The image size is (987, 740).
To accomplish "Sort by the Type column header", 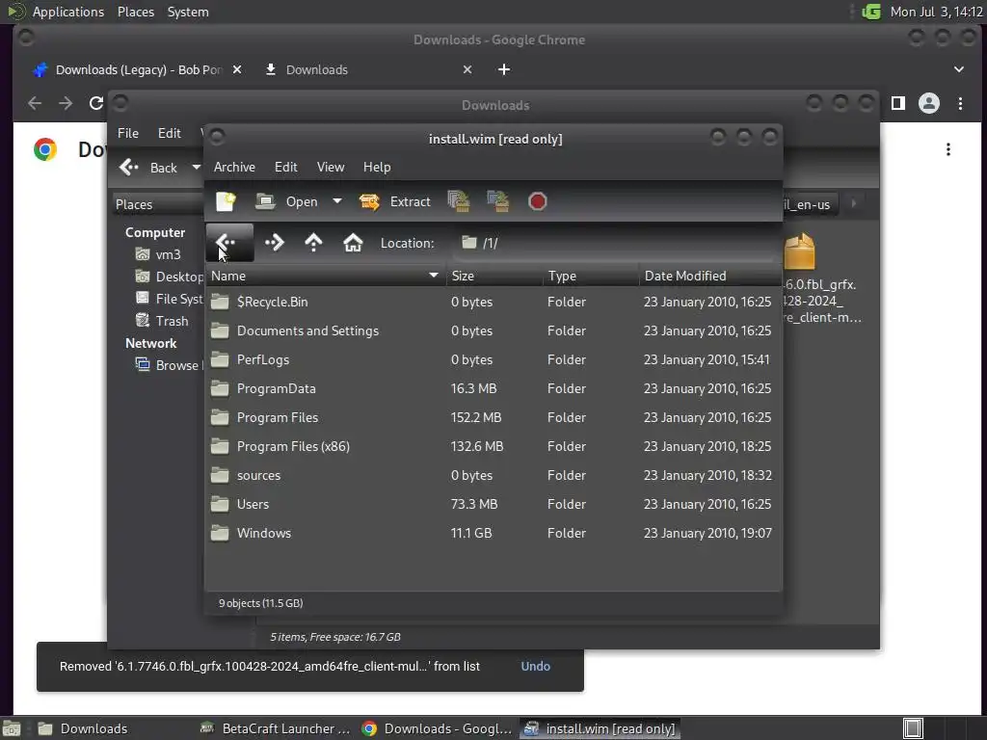I will [591, 276].
